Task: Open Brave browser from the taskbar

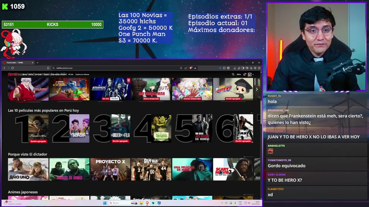Action: [147, 203]
